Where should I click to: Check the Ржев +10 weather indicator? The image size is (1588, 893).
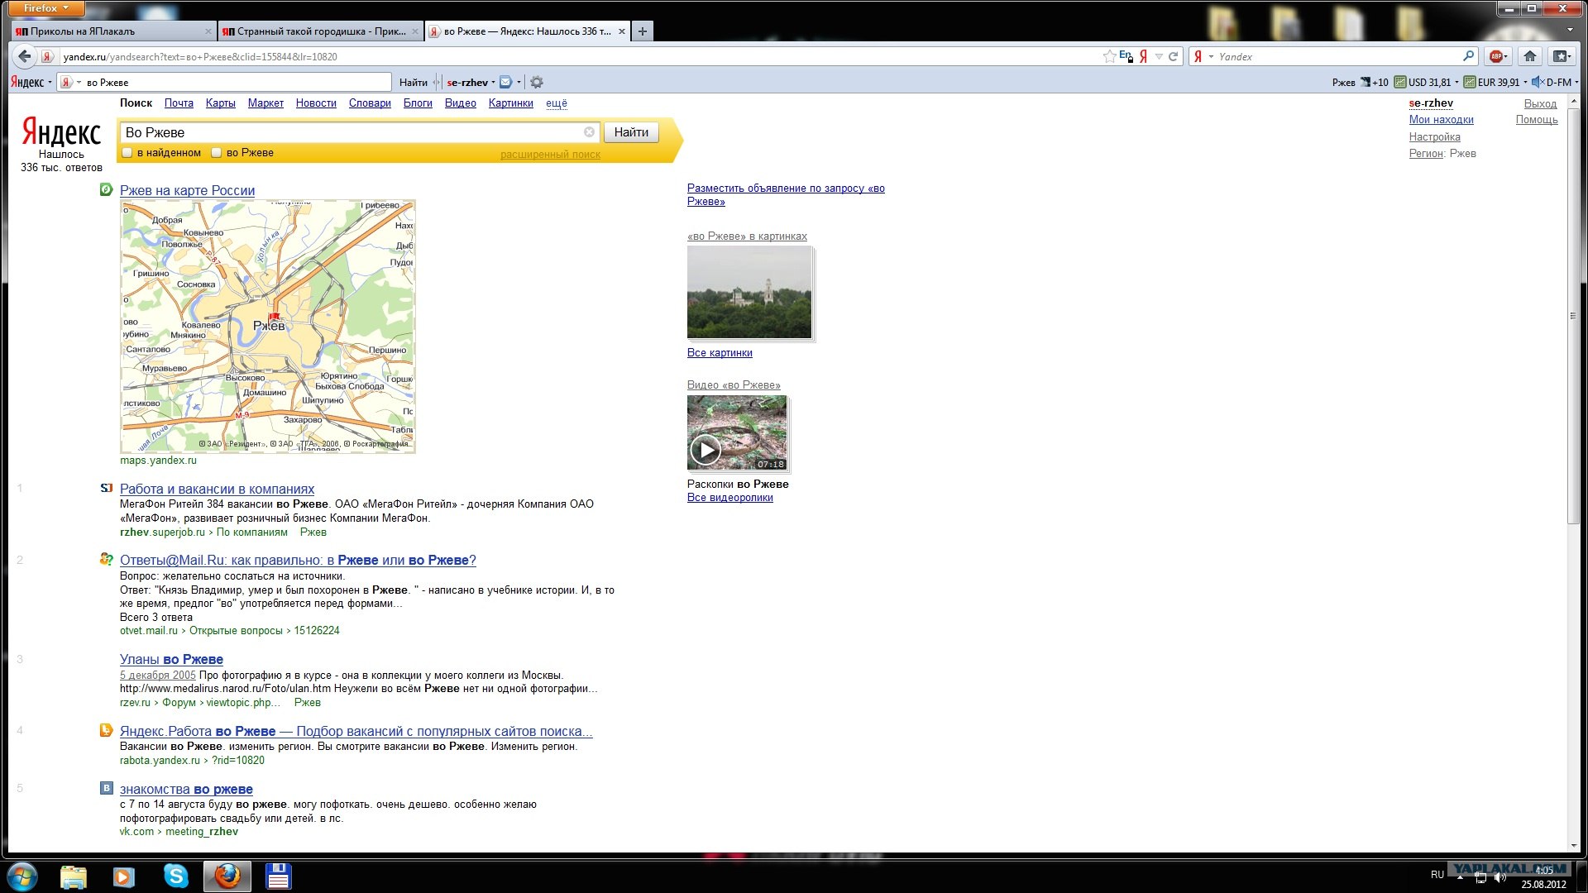1360,82
